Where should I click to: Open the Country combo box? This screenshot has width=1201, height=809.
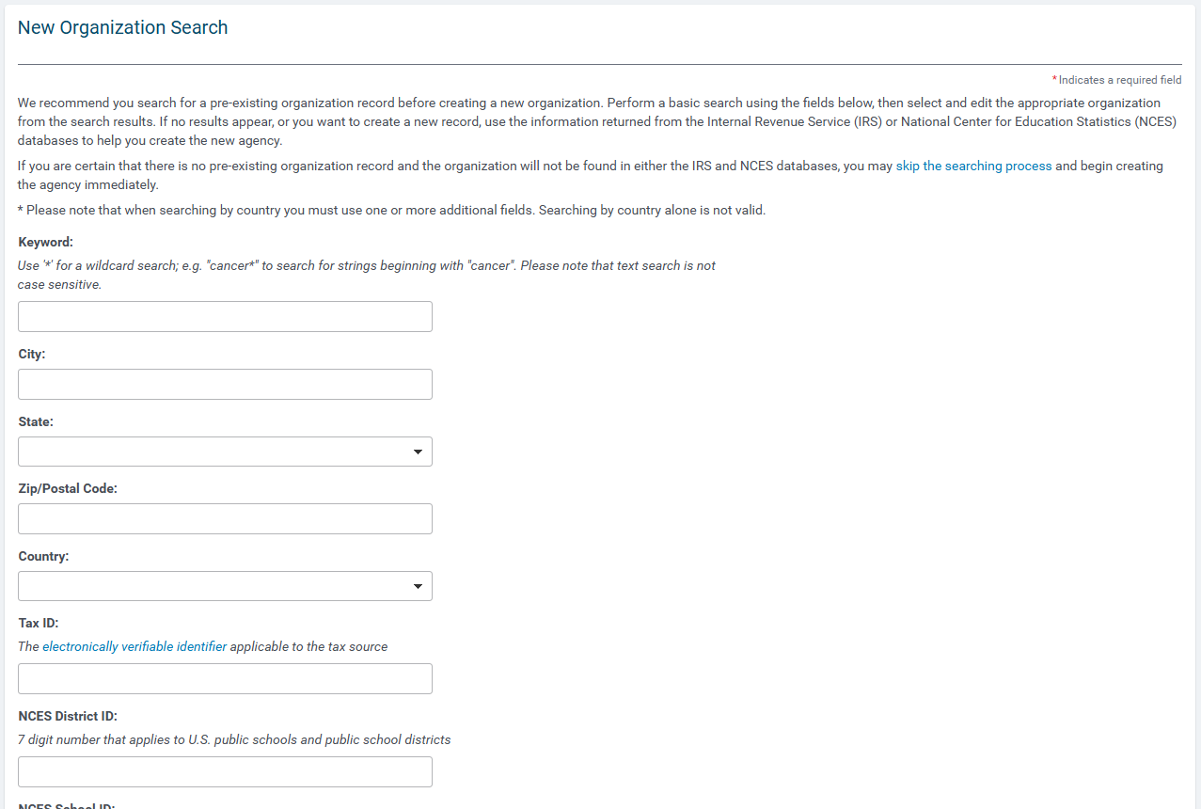[x=225, y=586]
